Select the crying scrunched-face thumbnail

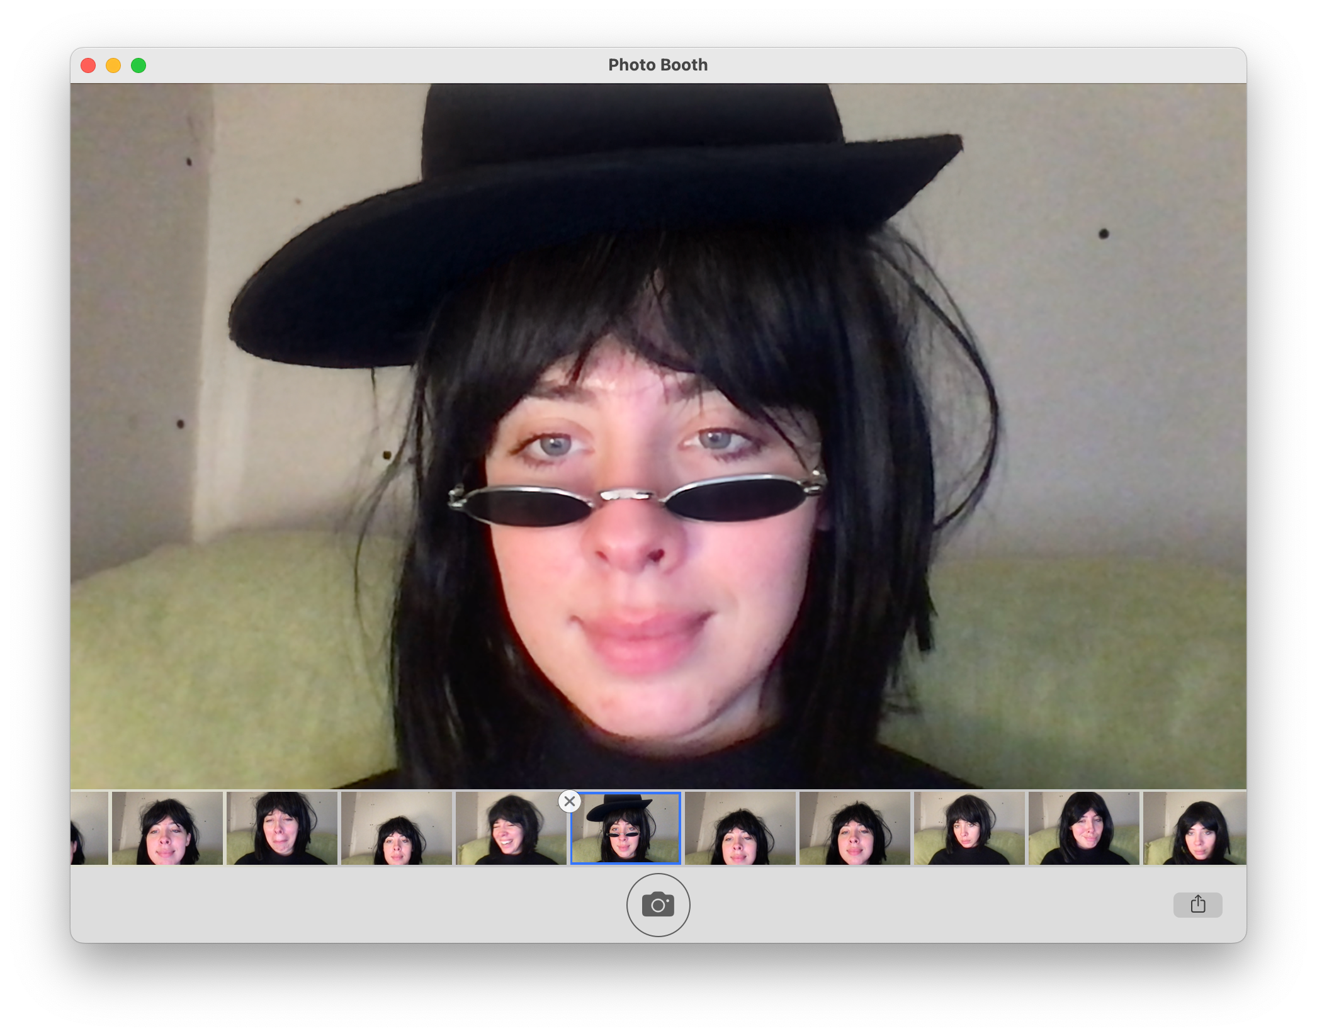(281, 828)
